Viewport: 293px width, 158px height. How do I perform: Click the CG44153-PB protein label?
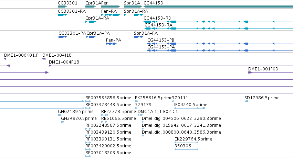pyautogui.click(x=161, y=40)
